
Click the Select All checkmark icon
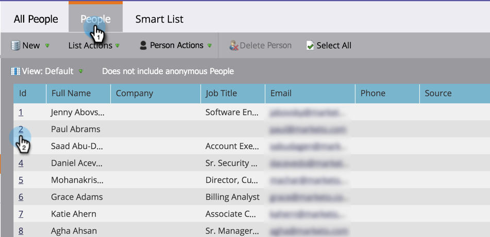coord(310,46)
